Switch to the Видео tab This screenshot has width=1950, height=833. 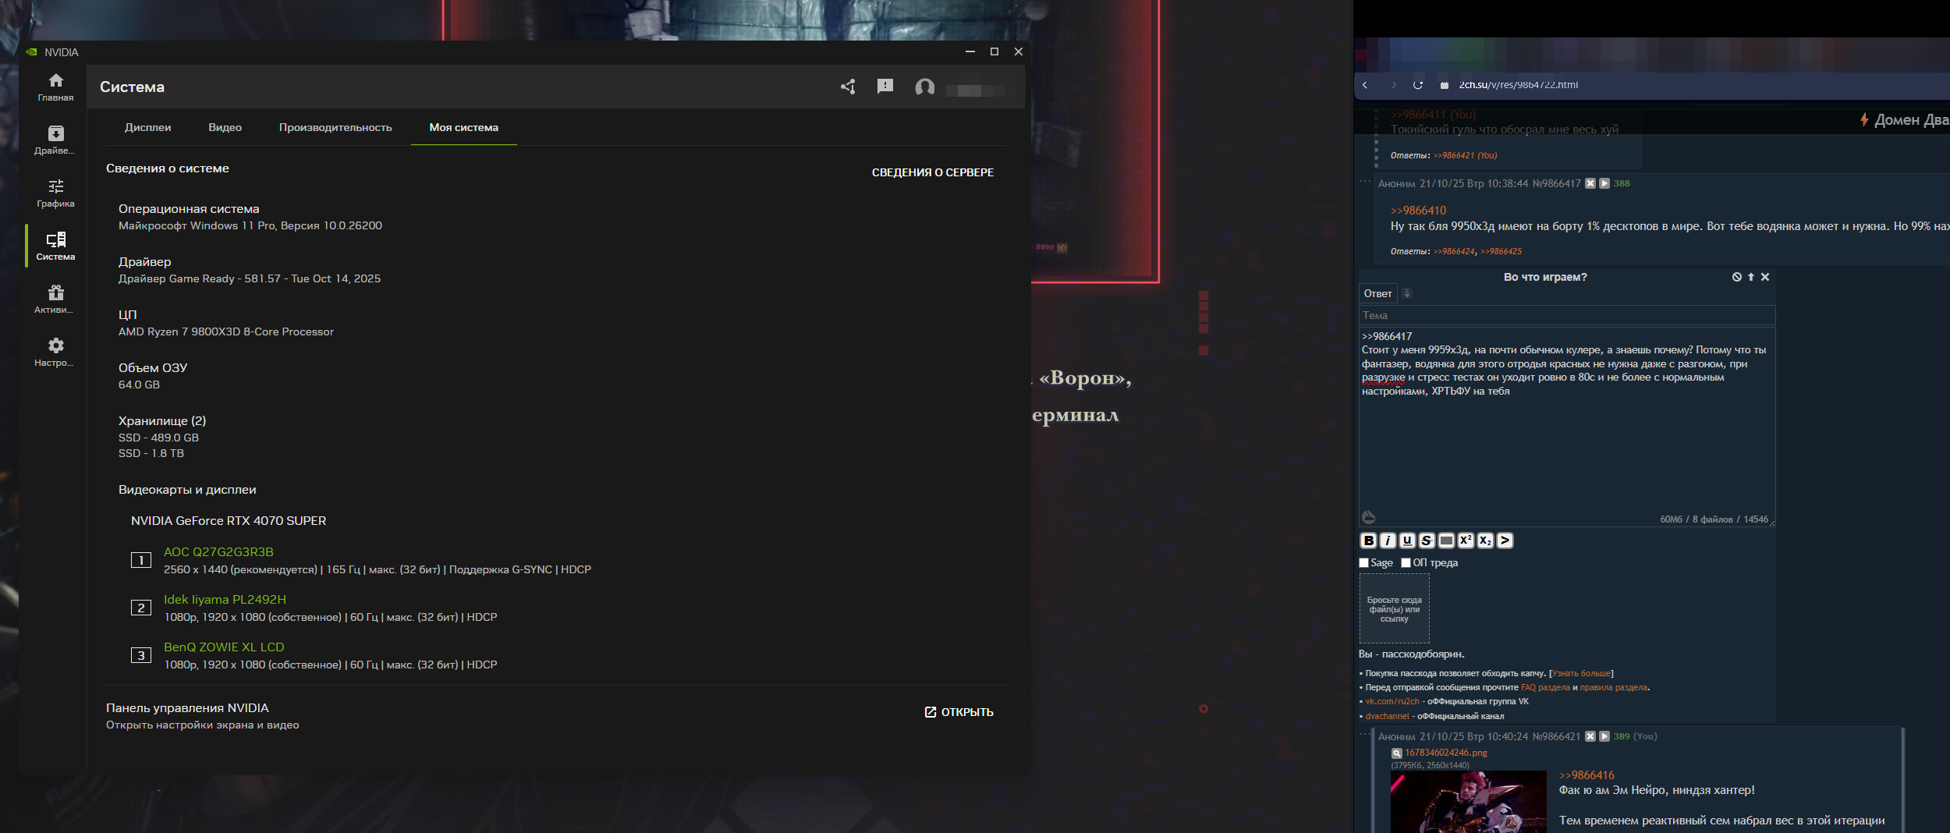(225, 127)
